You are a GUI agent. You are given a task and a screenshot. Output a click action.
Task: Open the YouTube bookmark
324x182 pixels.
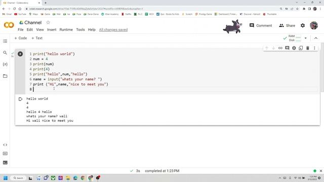[x=20, y=14]
